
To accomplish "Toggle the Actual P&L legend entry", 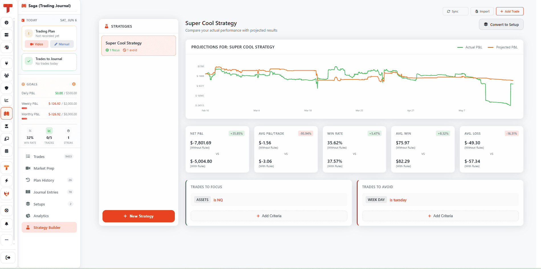I will tap(470, 47).
